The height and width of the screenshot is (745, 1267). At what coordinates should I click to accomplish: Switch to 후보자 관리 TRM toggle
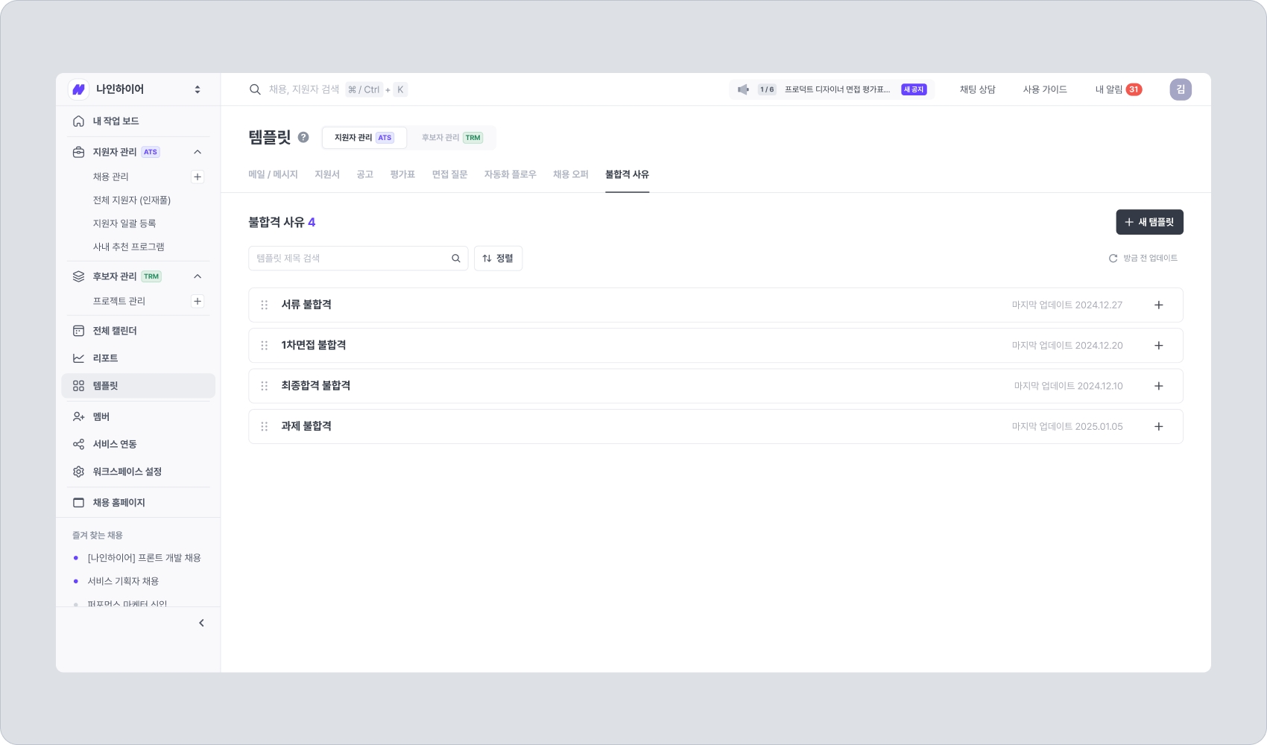click(x=452, y=138)
